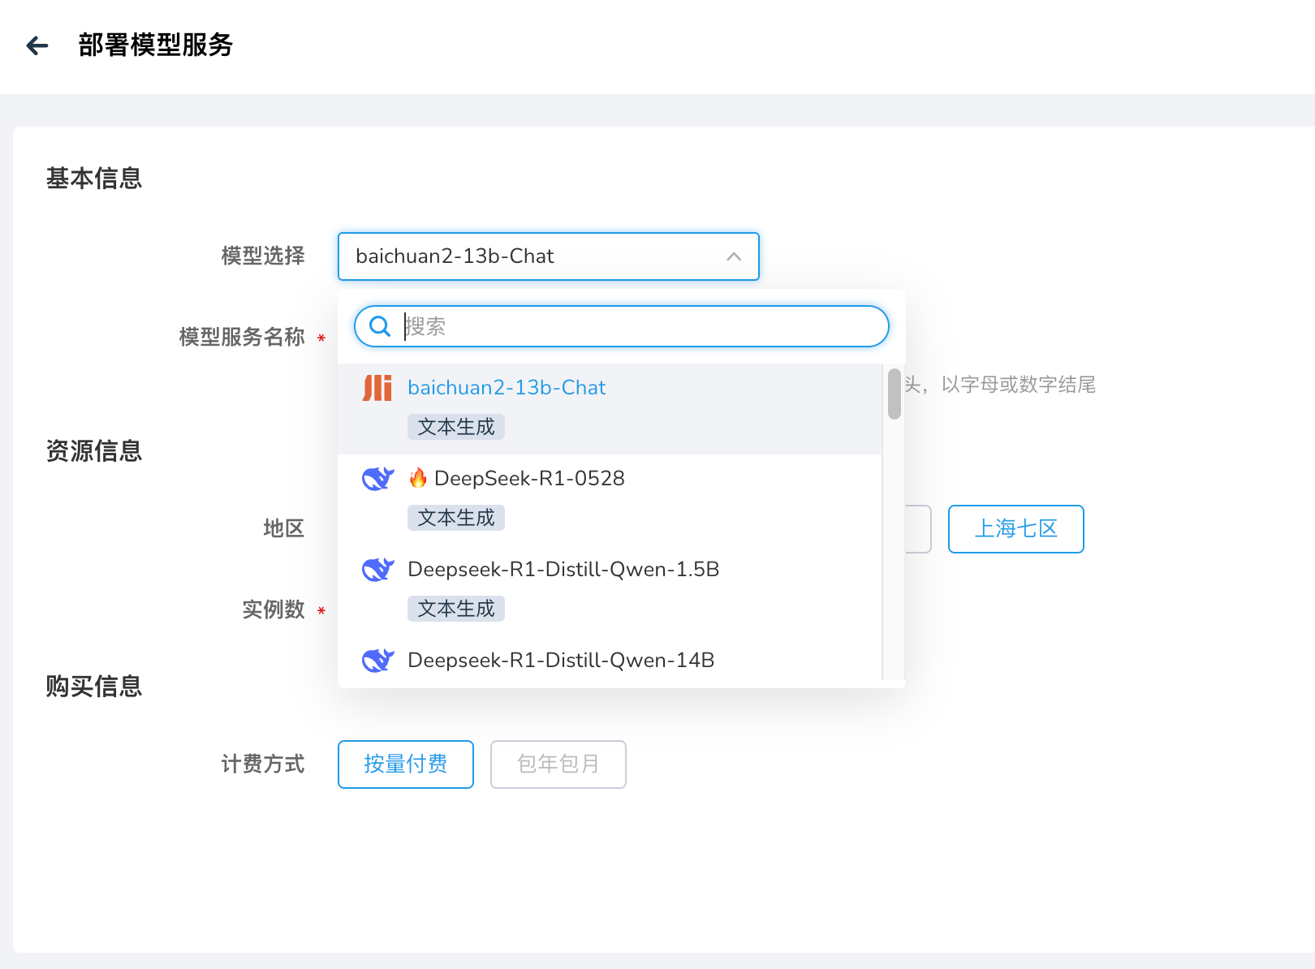Click the 实例数 field label
This screenshot has height=969, width=1315.
coord(274,609)
